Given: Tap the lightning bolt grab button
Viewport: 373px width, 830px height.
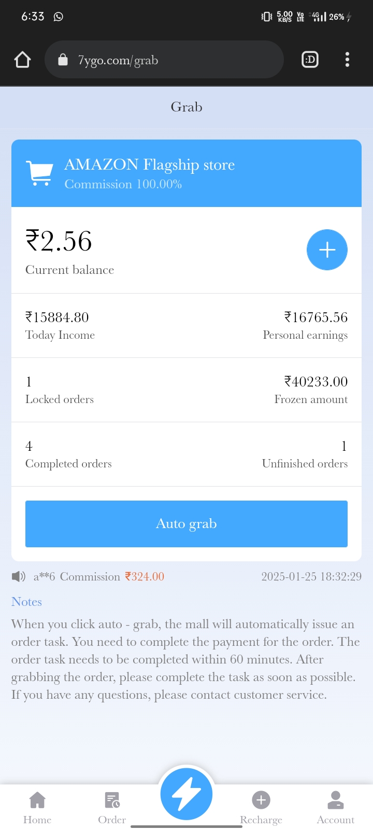Looking at the screenshot, I should [187, 794].
